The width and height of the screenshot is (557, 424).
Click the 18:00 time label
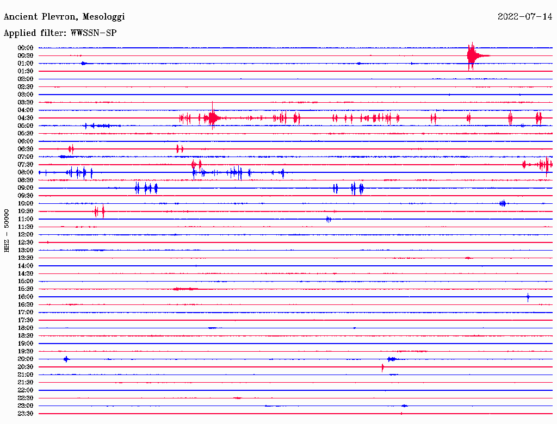tap(26, 328)
